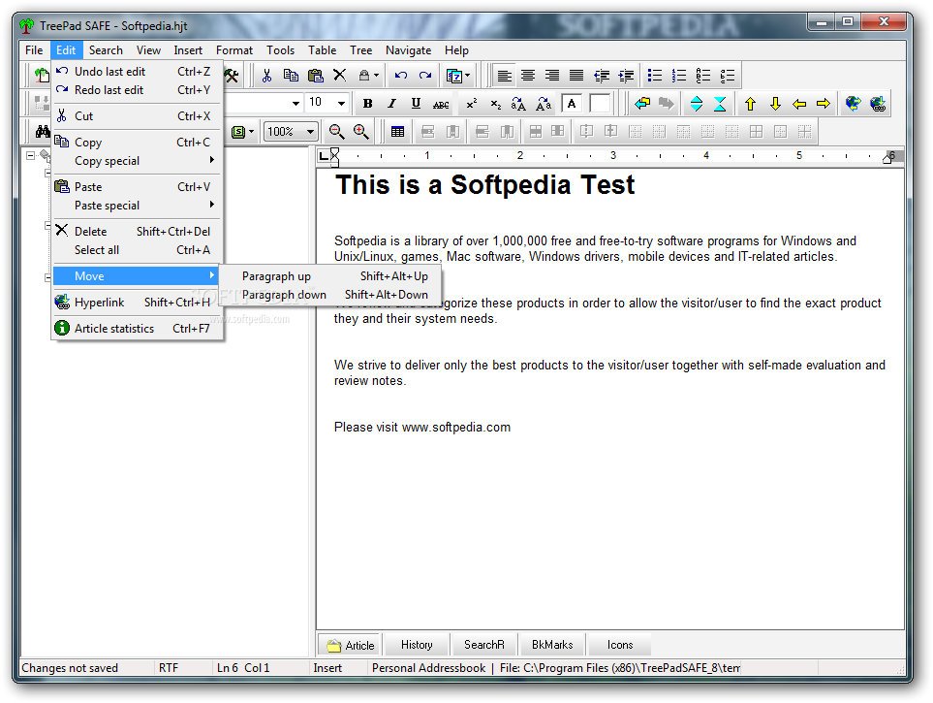Click the grow font size icon
This screenshot has height=703, width=933.
518,105
